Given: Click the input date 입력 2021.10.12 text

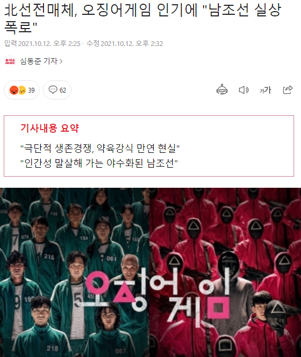Looking at the screenshot, I should (42, 43).
